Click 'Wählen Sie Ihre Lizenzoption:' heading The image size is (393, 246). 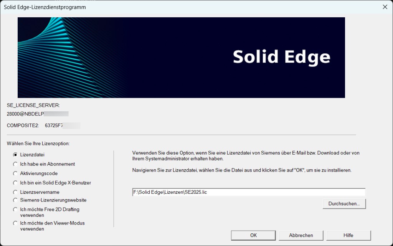pyautogui.click(x=38, y=144)
